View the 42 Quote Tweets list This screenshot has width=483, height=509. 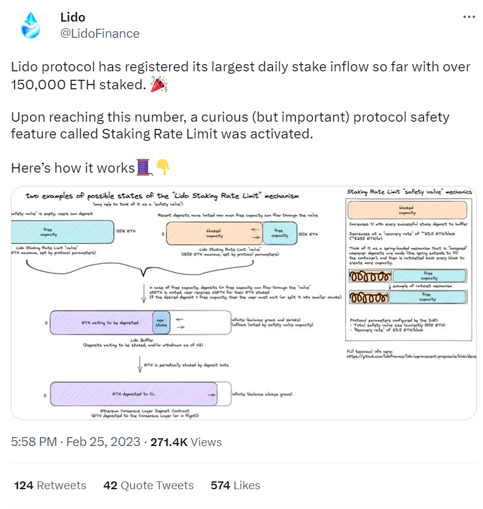(x=148, y=485)
